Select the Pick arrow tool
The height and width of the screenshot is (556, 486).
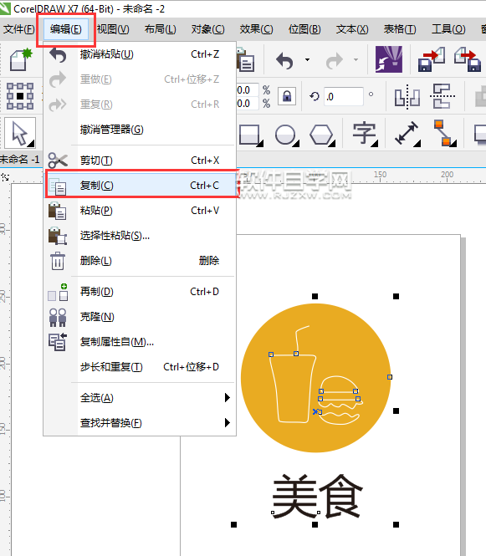click(20, 133)
